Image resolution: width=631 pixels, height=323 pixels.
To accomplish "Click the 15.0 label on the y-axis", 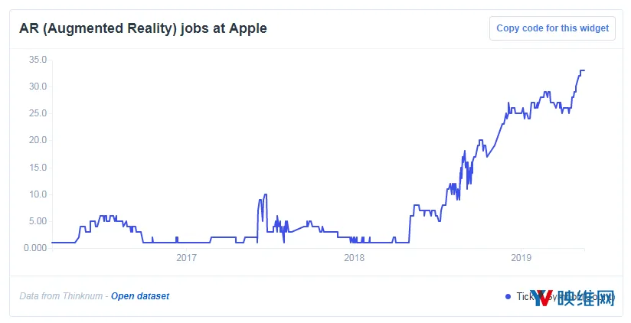I will click(38, 168).
